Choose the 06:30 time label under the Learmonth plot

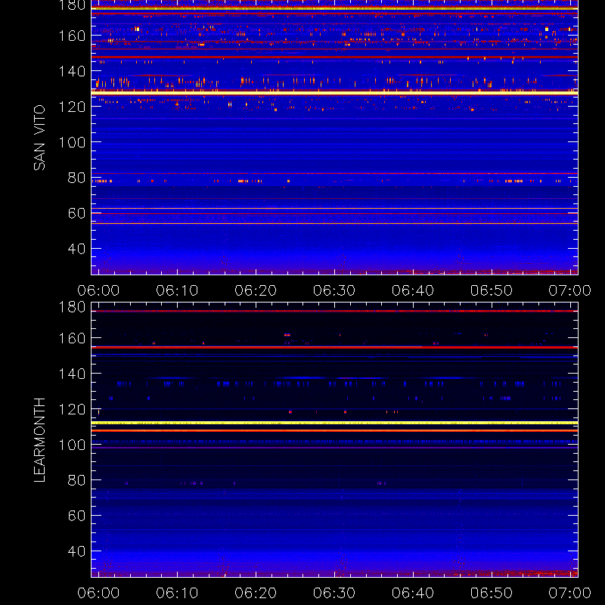[x=334, y=593]
